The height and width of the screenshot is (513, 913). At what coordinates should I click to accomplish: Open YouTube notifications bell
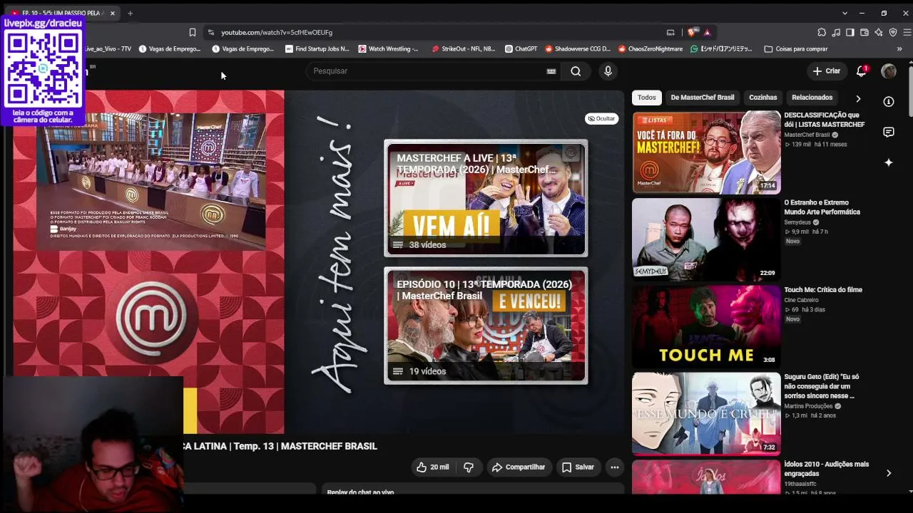(x=862, y=71)
